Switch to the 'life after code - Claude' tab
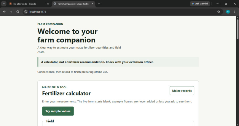This screenshot has width=239, height=126. [x=29, y=4]
